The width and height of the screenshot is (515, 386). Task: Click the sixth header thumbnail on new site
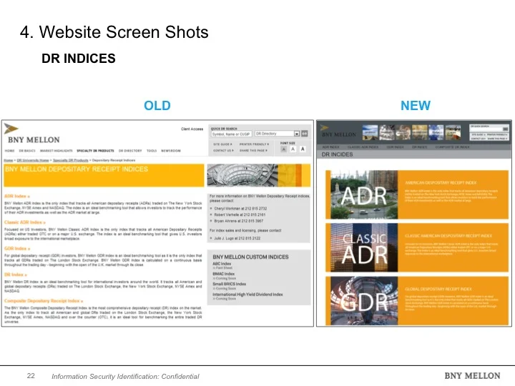point(453,132)
